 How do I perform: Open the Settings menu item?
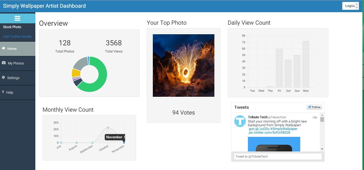(x=18, y=78)
